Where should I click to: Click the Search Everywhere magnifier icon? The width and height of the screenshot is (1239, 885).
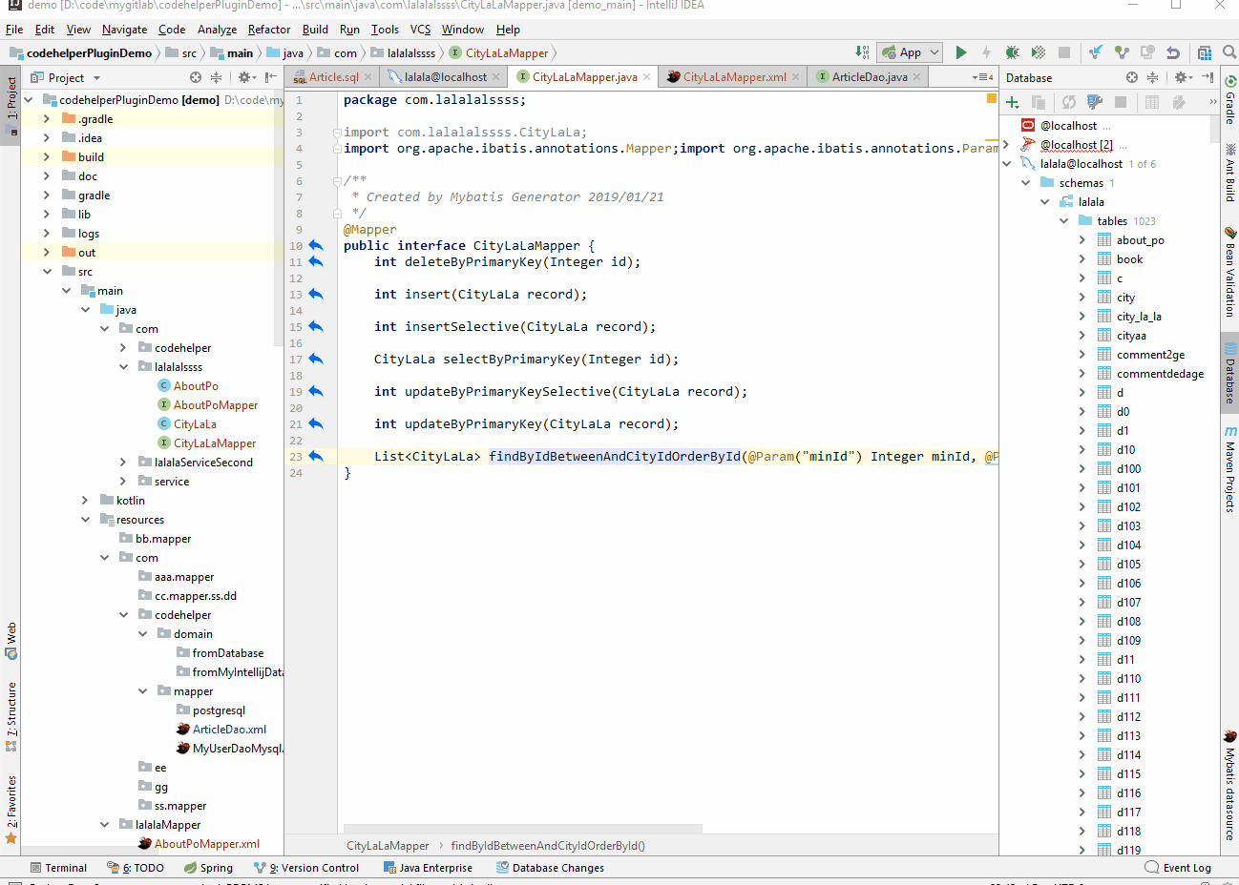(1229, 52)
